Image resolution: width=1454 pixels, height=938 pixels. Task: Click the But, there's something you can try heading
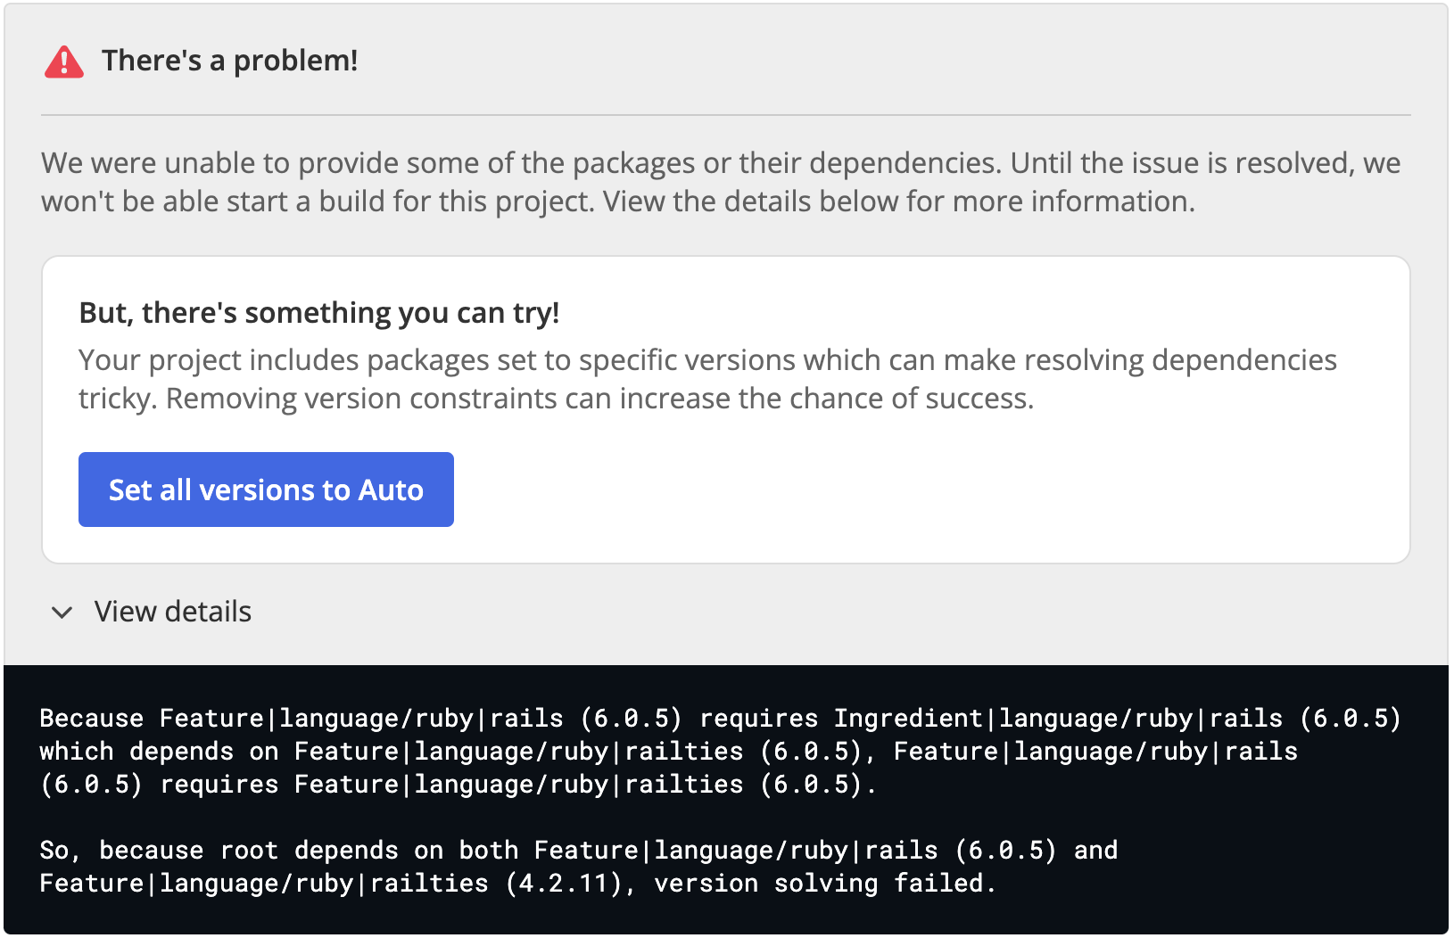(319, 313)
